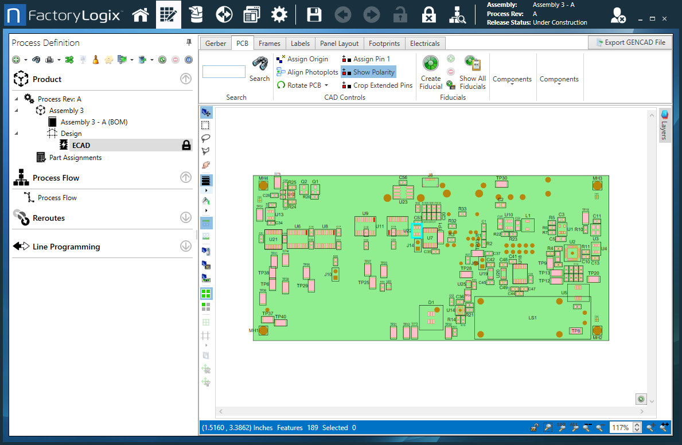This screenshot has height=445, width=682.
Task: Open search with the binoculars icon above Product
Action: (x=36, y=59)
